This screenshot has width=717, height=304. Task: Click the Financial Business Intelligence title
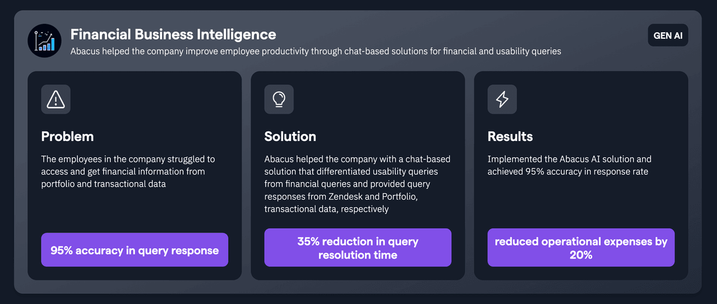pyautogui.click(x=173, y=34)
